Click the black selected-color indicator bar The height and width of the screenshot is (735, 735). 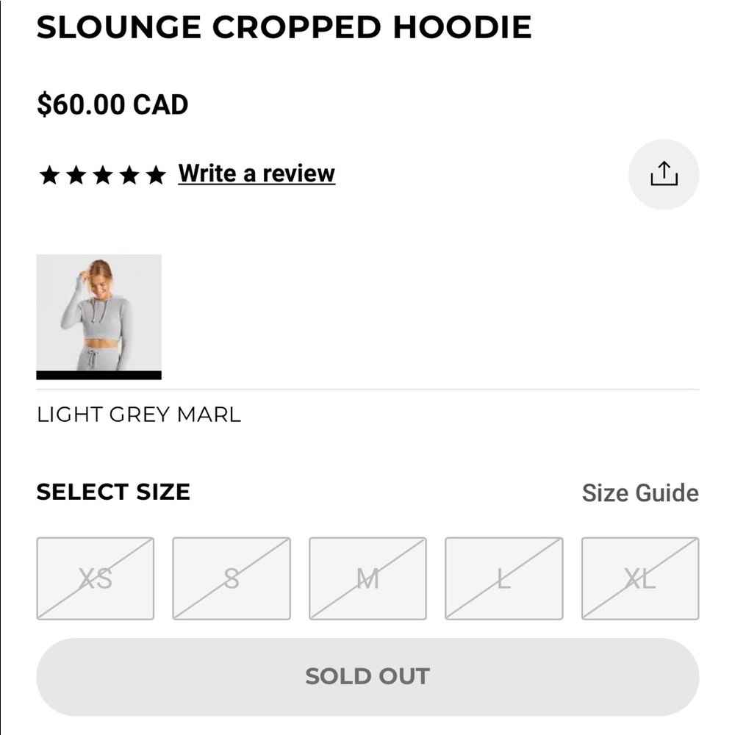tap(99, 375)
